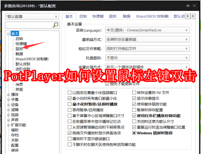Enable 关闭时还原为默认尺寸
This screenshot has height=154, width=201.
click(134, 121)
